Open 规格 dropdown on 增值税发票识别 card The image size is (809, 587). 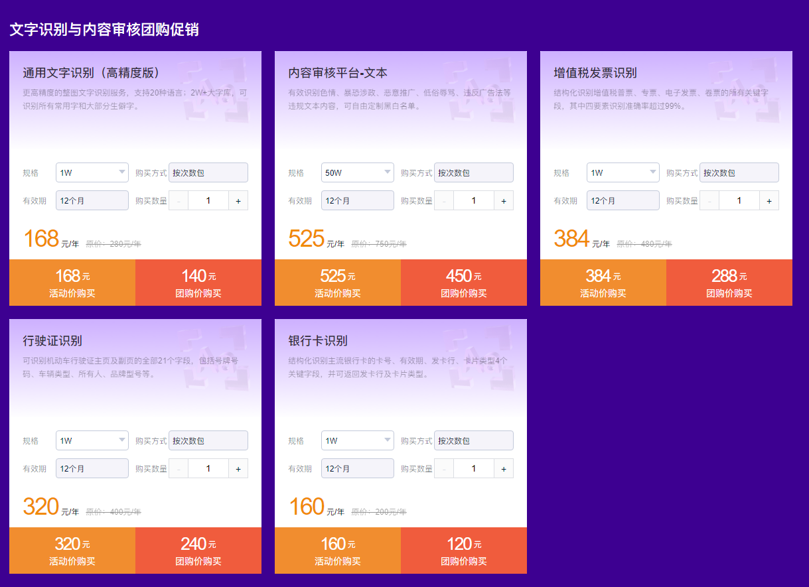click(623, 172)
